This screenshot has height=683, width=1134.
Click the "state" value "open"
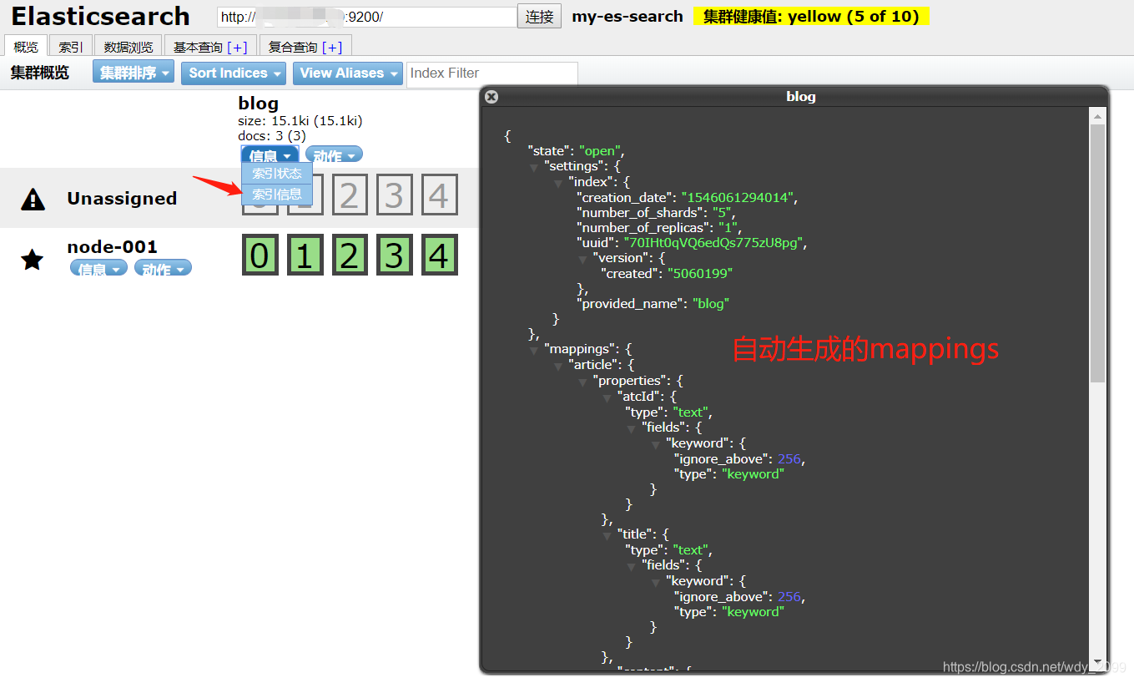(x=600, y=151)
